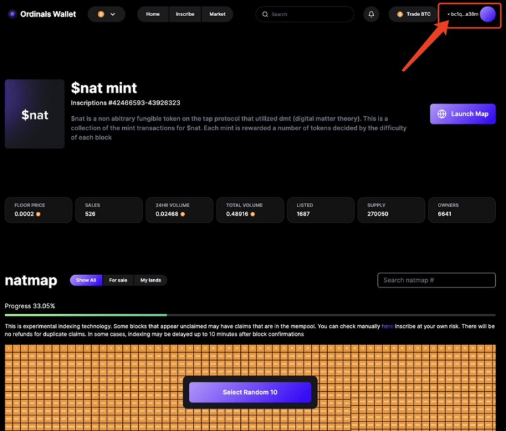The width and height of the screenshot is (506, 431).
Task: Click the globe icon in Launch Map
Action: tap(442, 114)
